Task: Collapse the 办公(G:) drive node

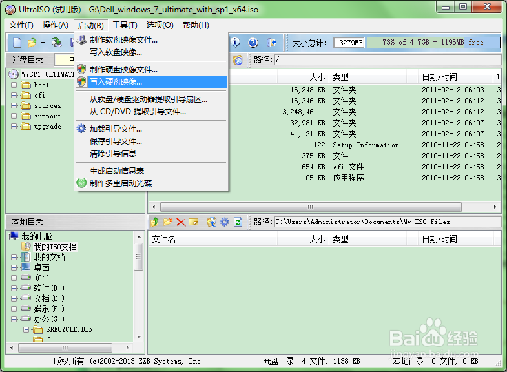Action: tap(14, 319)
